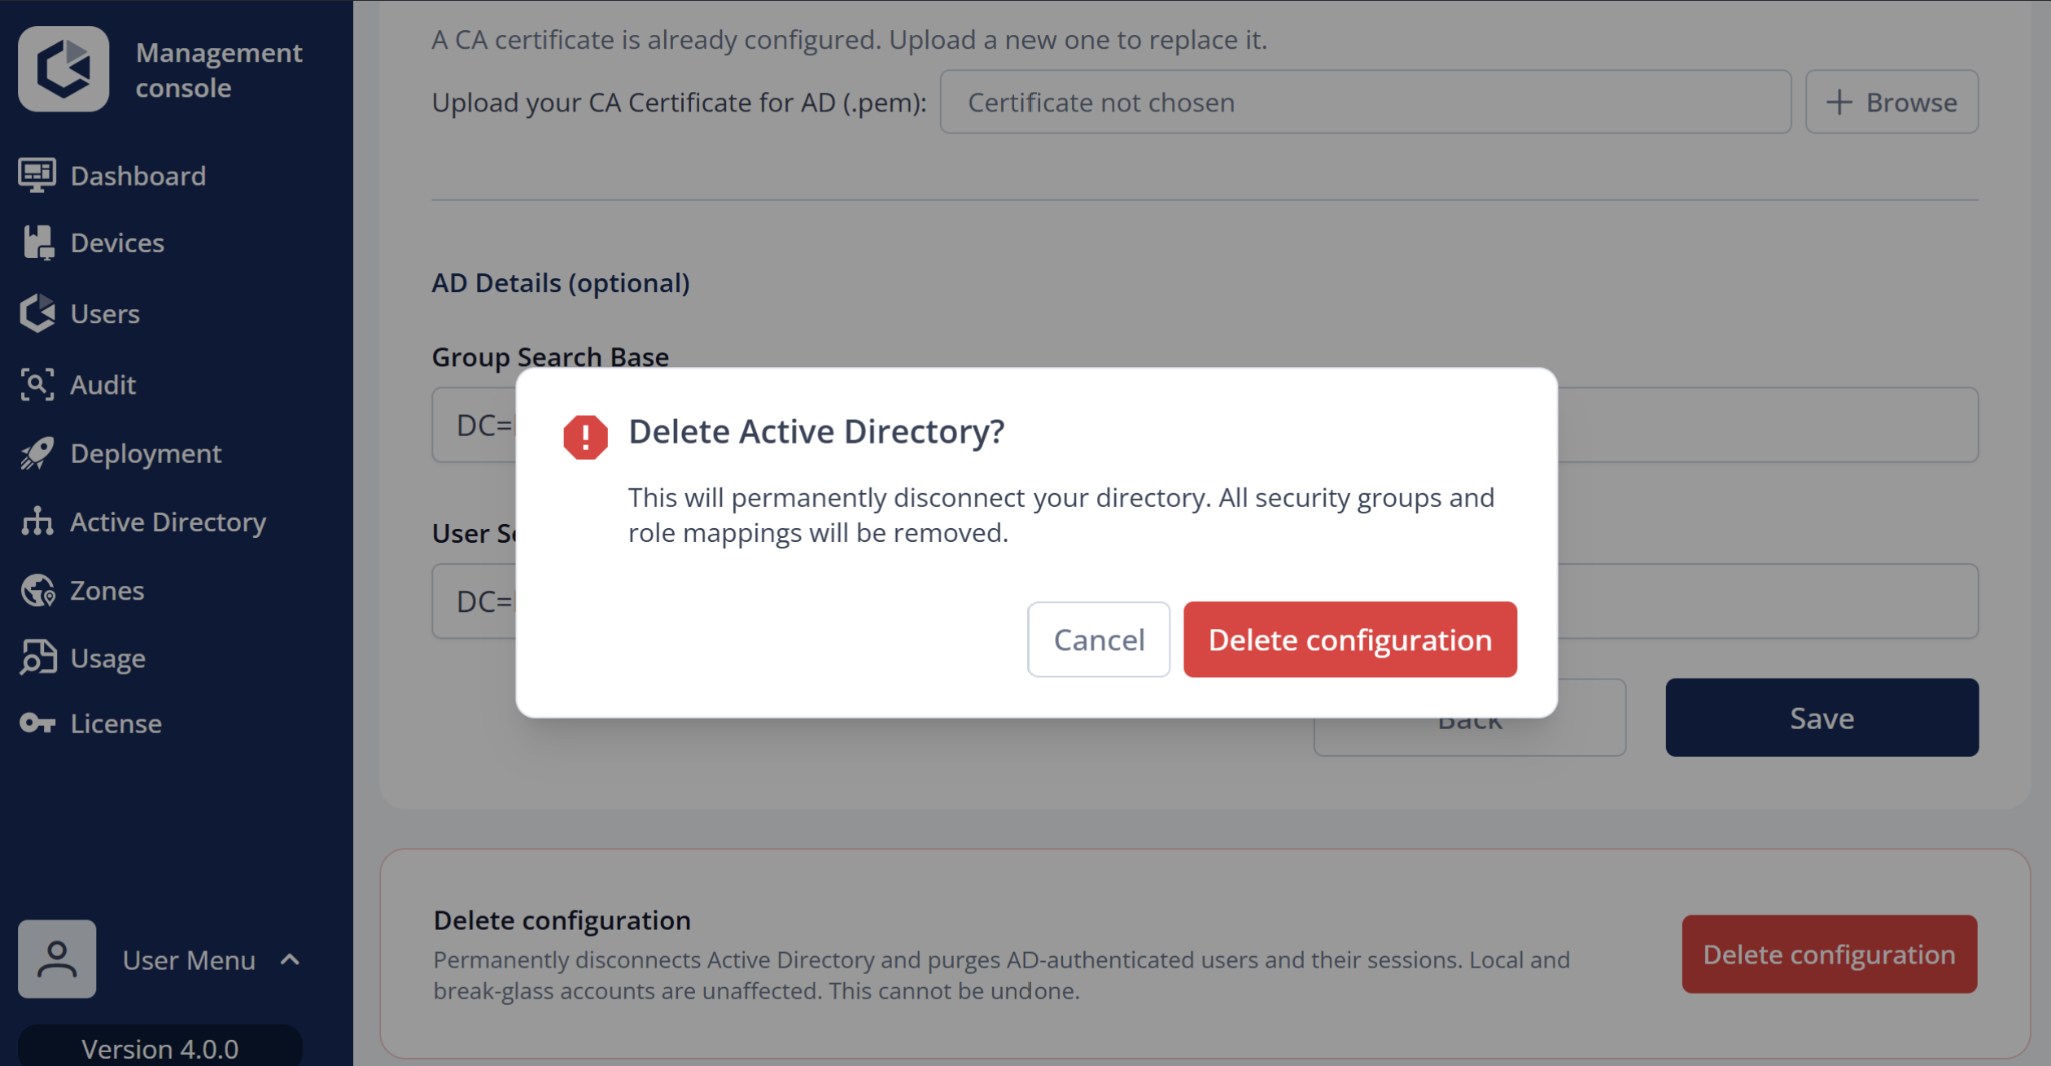This screenshot has width=2051, height=1066.
Task: Open the Dashboard monitor icon
Action: pyautogui.click(x=37, y=176)
